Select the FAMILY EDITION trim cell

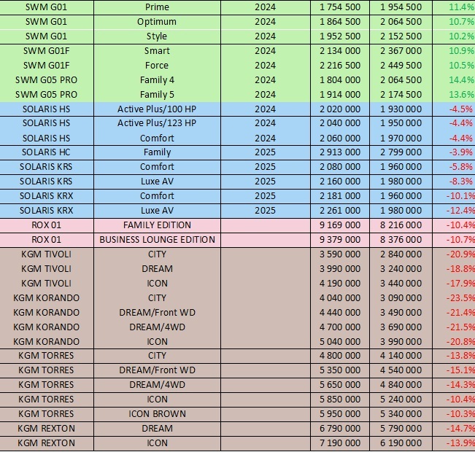tap(157, 225)
